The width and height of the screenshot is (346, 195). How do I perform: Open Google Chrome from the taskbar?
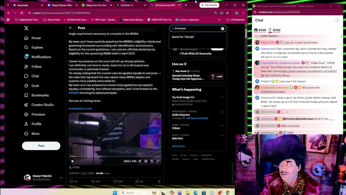pos(228,193)
